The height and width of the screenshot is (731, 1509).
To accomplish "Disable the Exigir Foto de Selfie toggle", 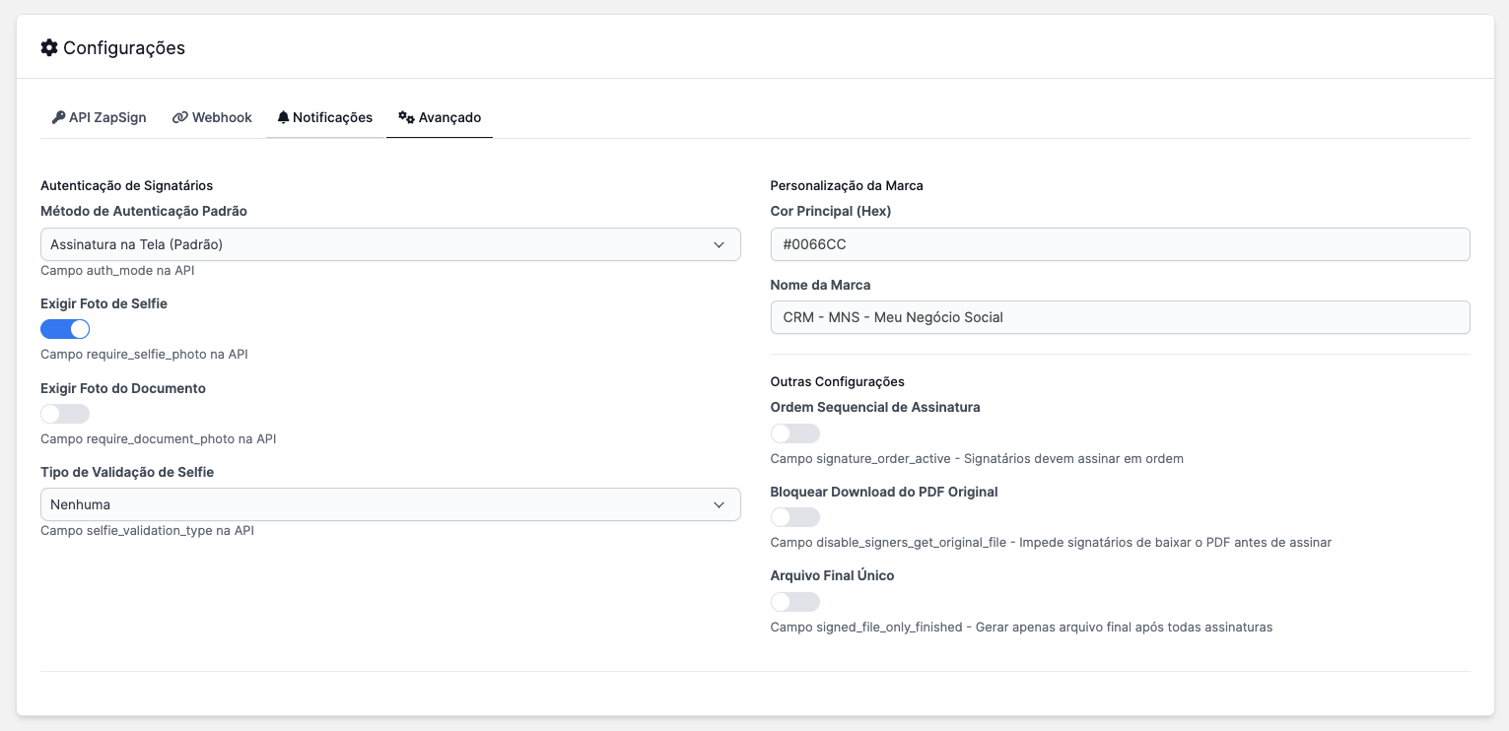I will coord(65,328).
